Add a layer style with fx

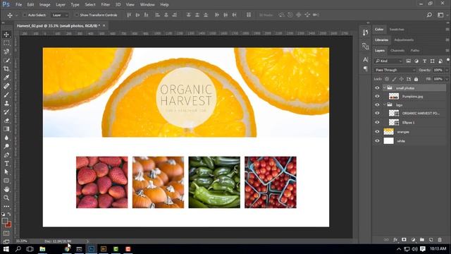(395, 240)
